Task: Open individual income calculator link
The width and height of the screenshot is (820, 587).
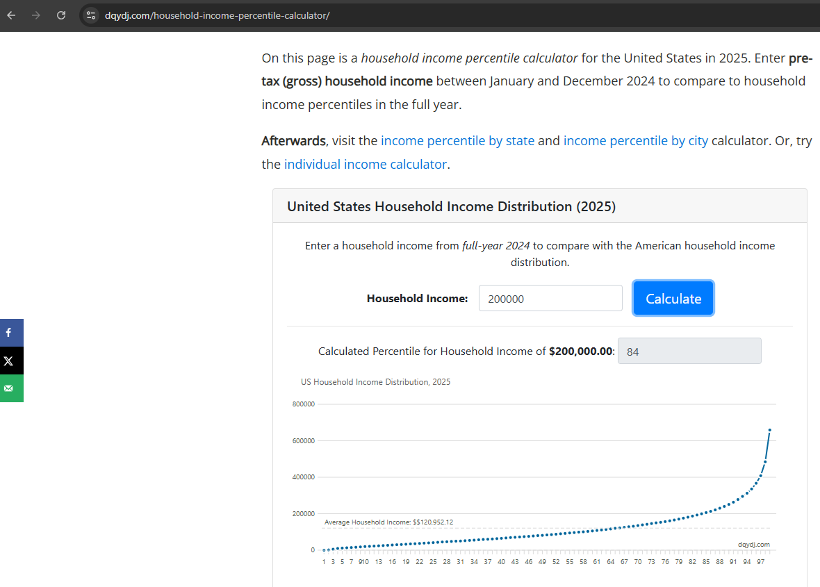Action: tap(365, 164)
